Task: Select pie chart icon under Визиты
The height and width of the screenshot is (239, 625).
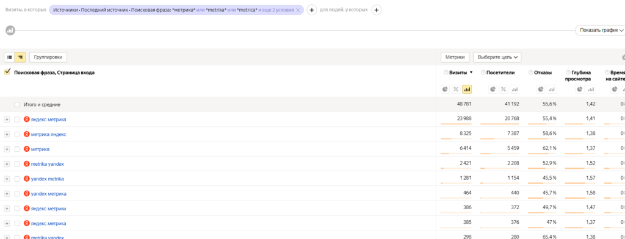Action: (445, 90)
